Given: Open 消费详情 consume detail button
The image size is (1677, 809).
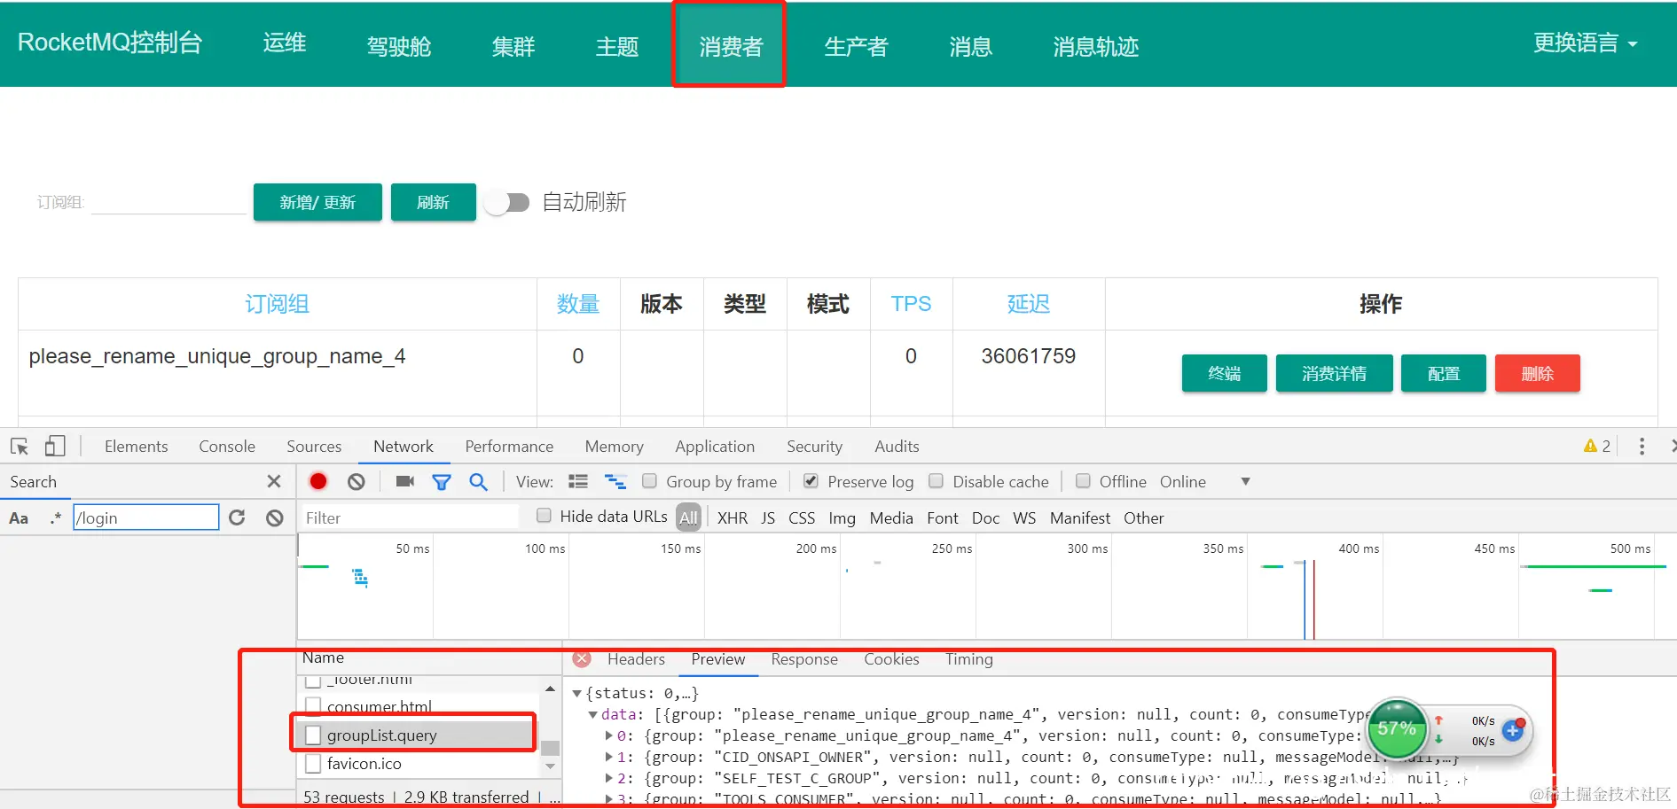Looking at the screenshot, I should [x=1334, y=373].
